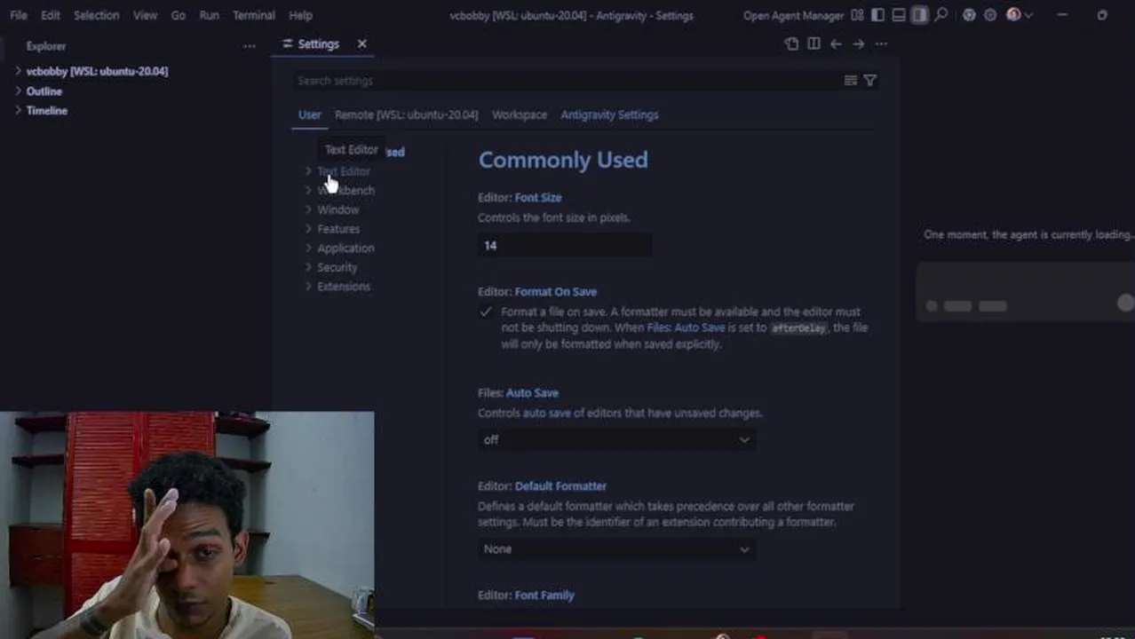Click the Editor: Font Size setting title
Screen dimensions: 1135x639
click(x=520, y=198)
